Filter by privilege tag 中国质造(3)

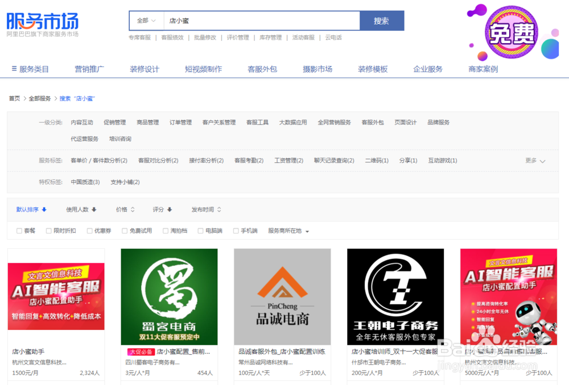[x=85, y=182]
